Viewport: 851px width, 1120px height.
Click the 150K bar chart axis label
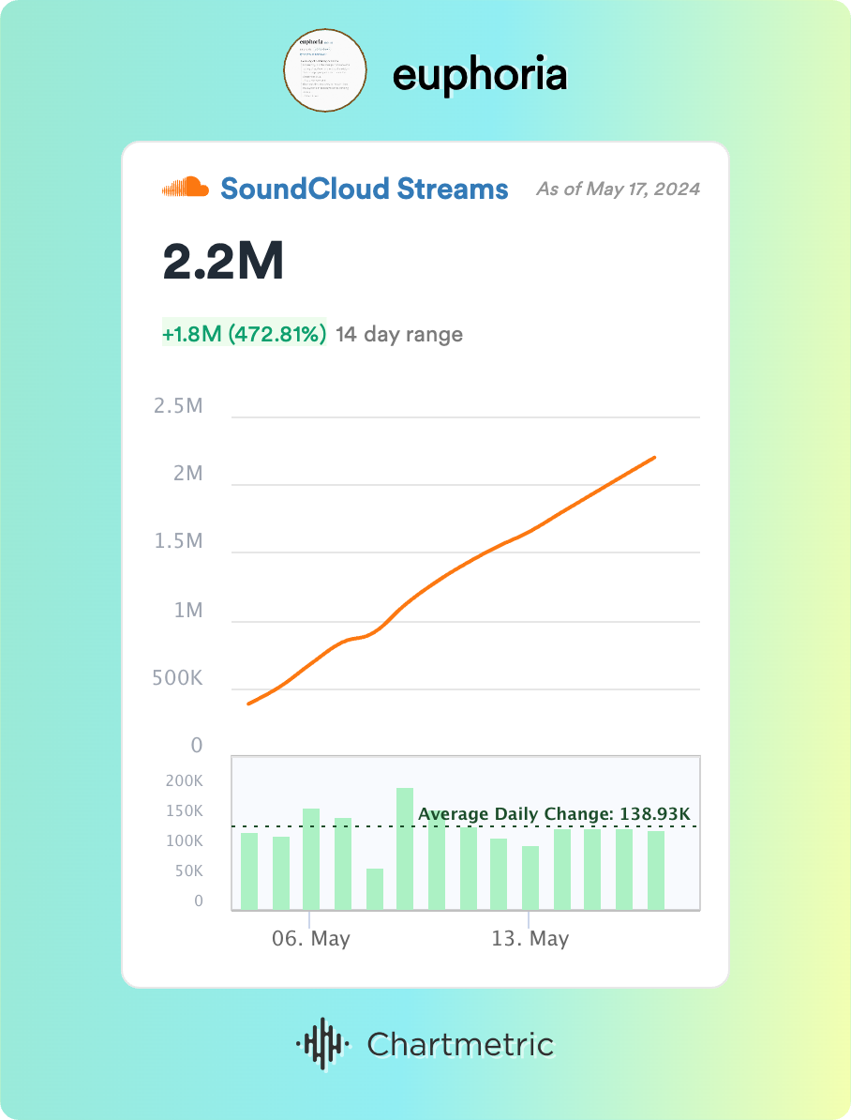point(185,810)
